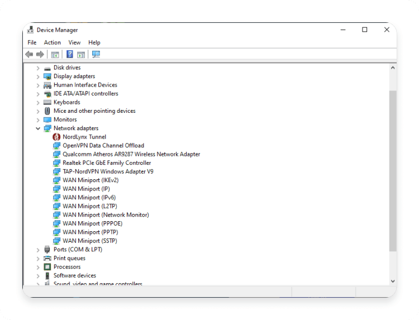The height and width of the screenshot is (320, 419).
Task: Maximize the Device Manager window
Action: click(x=364, y=30)
